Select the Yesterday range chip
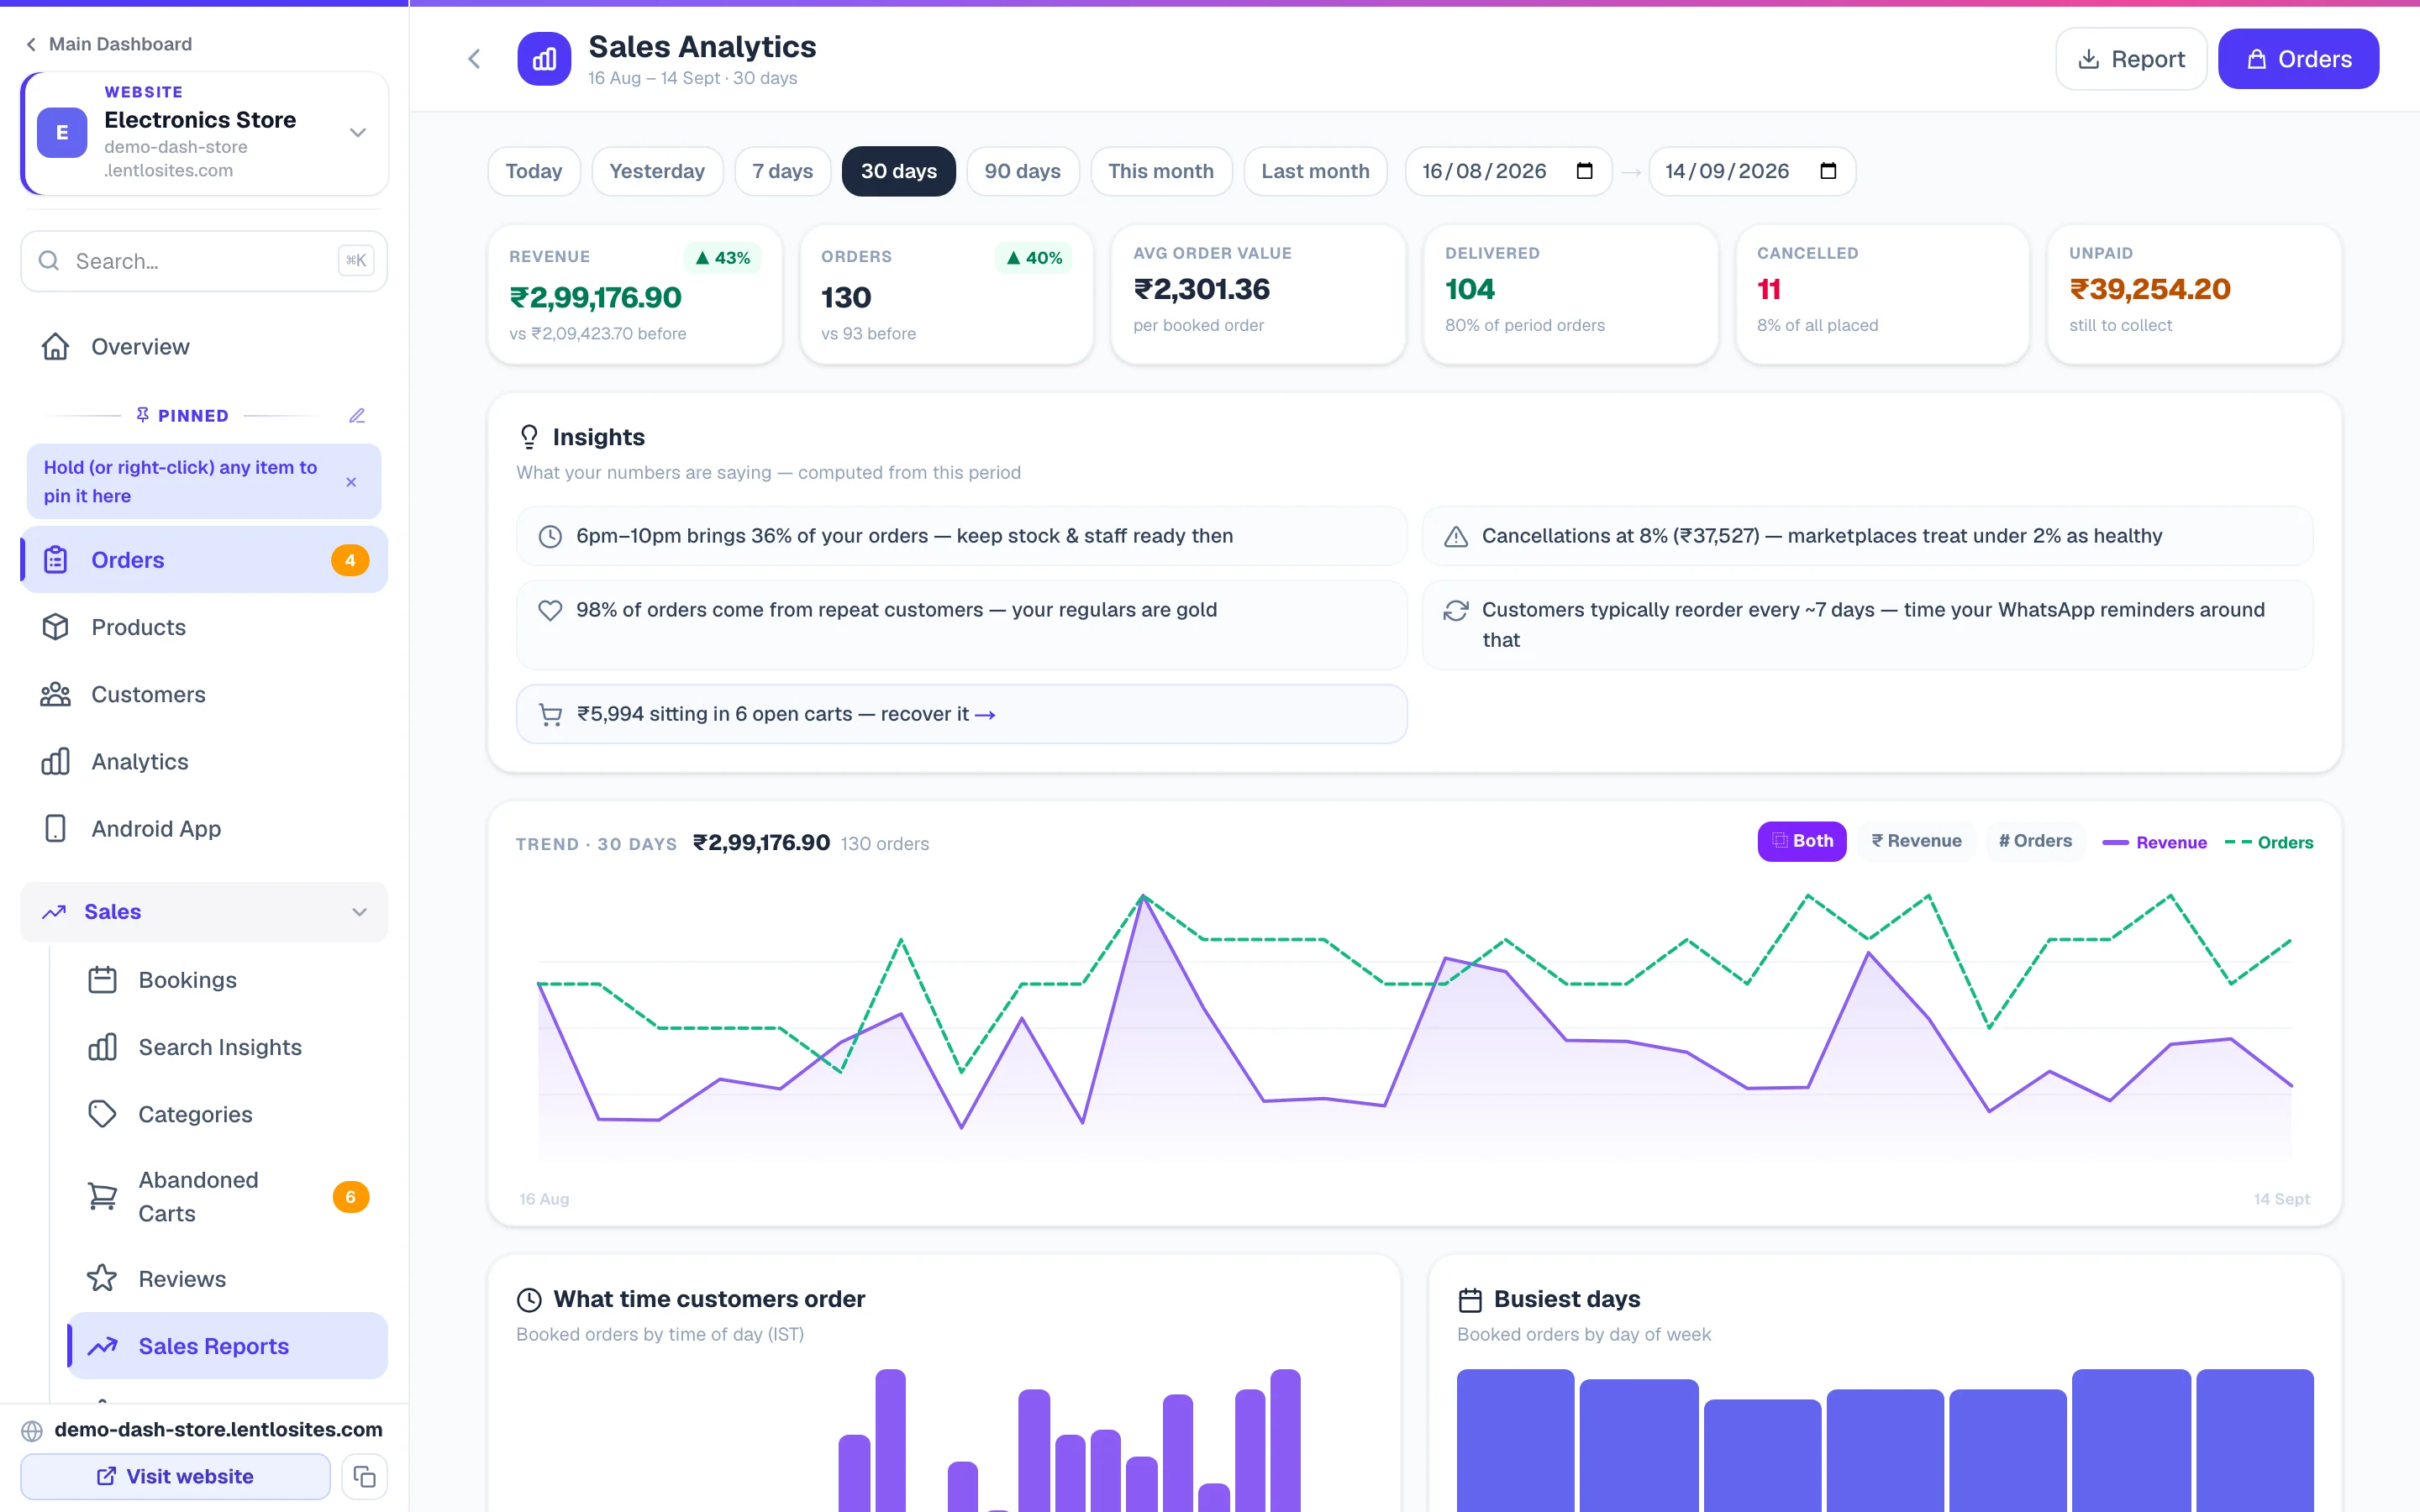The image size is (2420, 1512). [657, 171]
